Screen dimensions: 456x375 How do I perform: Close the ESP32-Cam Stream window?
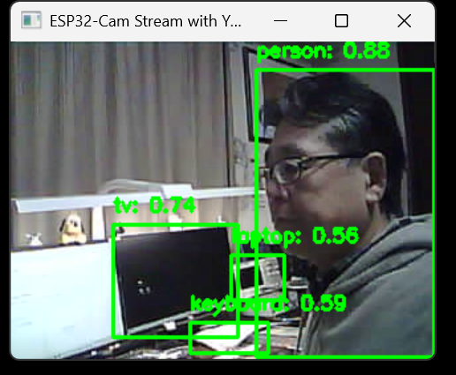[404, 21]
